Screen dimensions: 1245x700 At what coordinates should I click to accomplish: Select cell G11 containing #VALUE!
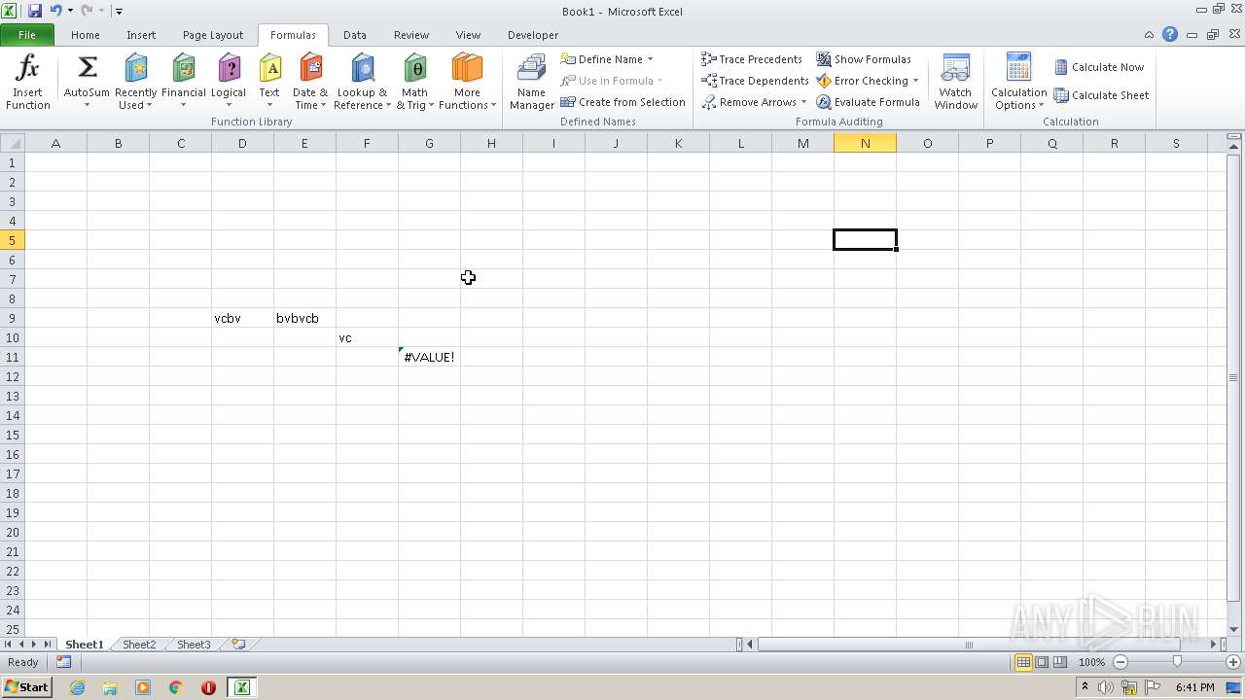(x=429, y=357)
